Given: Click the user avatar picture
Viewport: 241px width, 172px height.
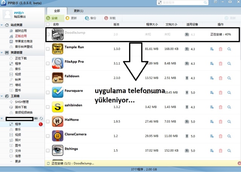Looking at the screenshot, I should click(x=7, y=15).
